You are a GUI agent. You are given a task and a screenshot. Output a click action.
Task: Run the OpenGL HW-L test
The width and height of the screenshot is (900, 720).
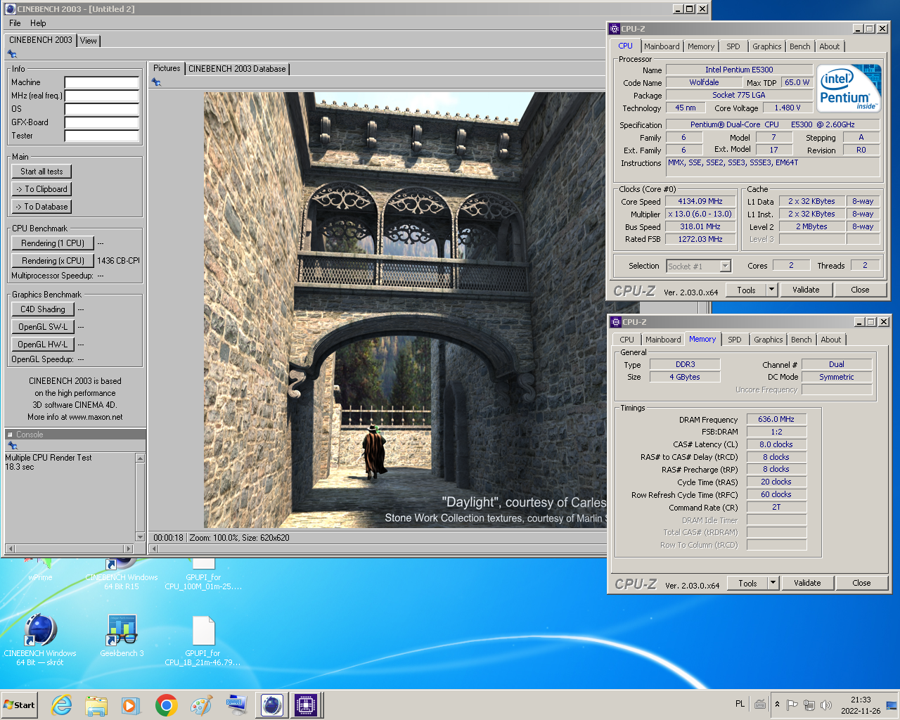[x=42, y=345]
